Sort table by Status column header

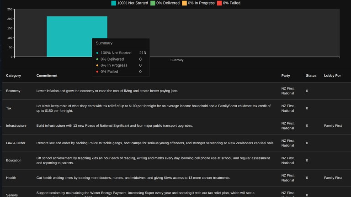(x=311, y=76)
